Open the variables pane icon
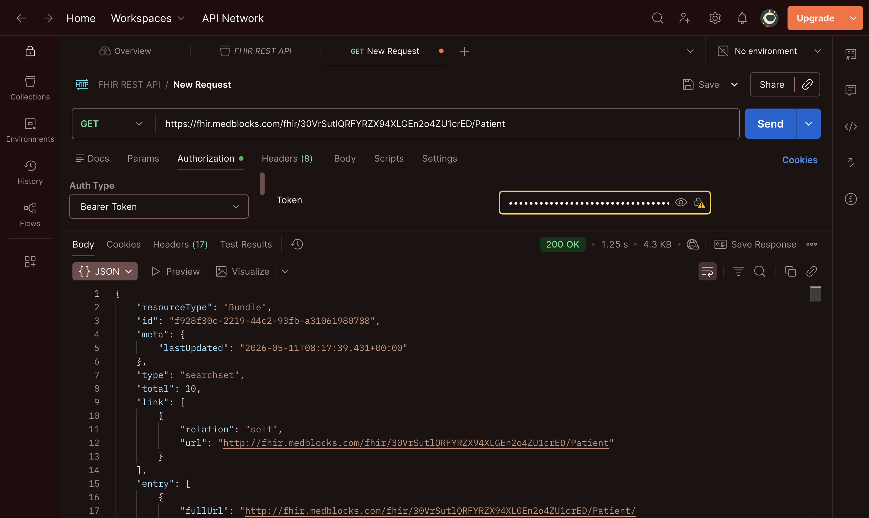869x518 pixels. point(851,54)
